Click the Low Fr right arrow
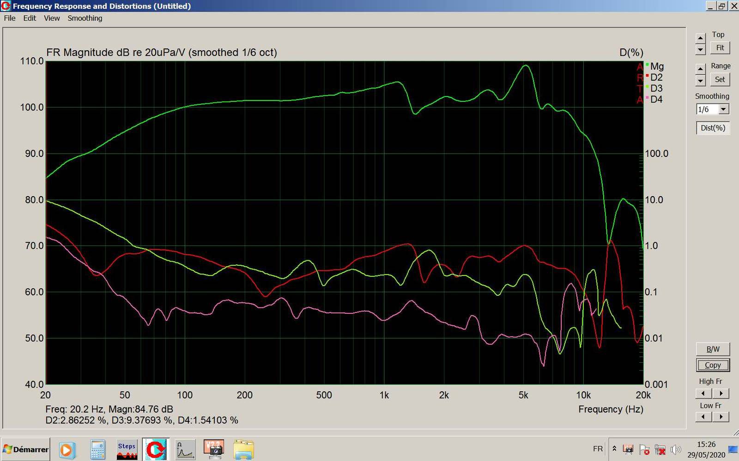 coord(721,417)
